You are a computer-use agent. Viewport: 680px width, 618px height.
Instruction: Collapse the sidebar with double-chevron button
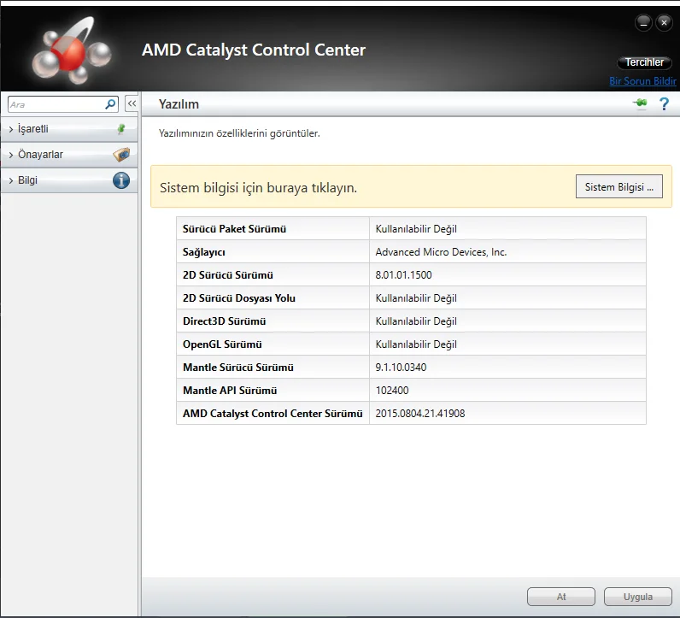click(132, 103)
